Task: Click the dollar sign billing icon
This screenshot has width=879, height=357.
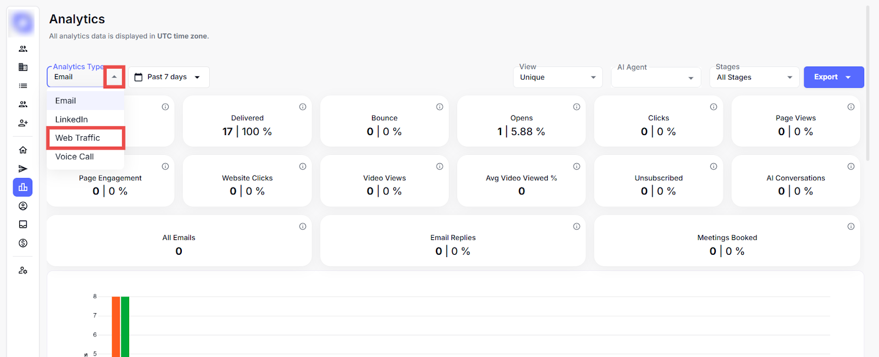Action: [23, 243]
